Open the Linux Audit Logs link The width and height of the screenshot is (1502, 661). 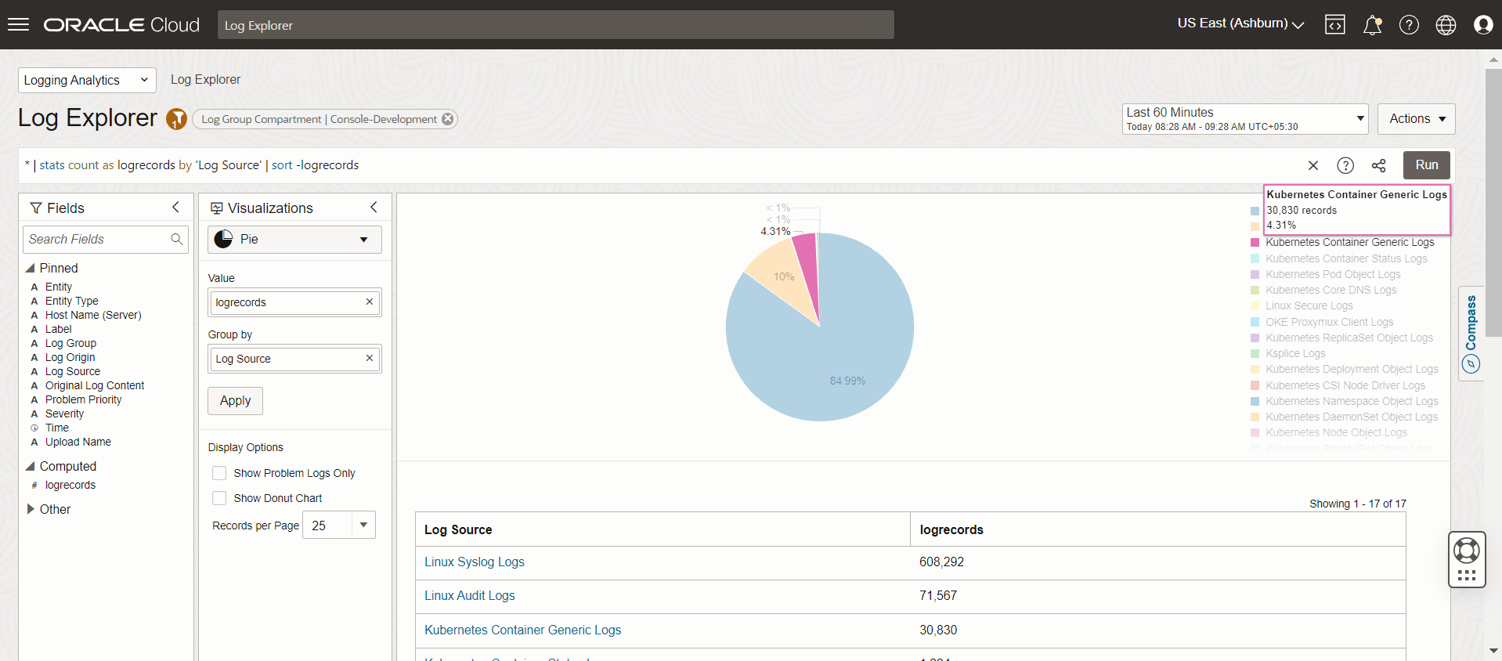(x=469, y=595)
